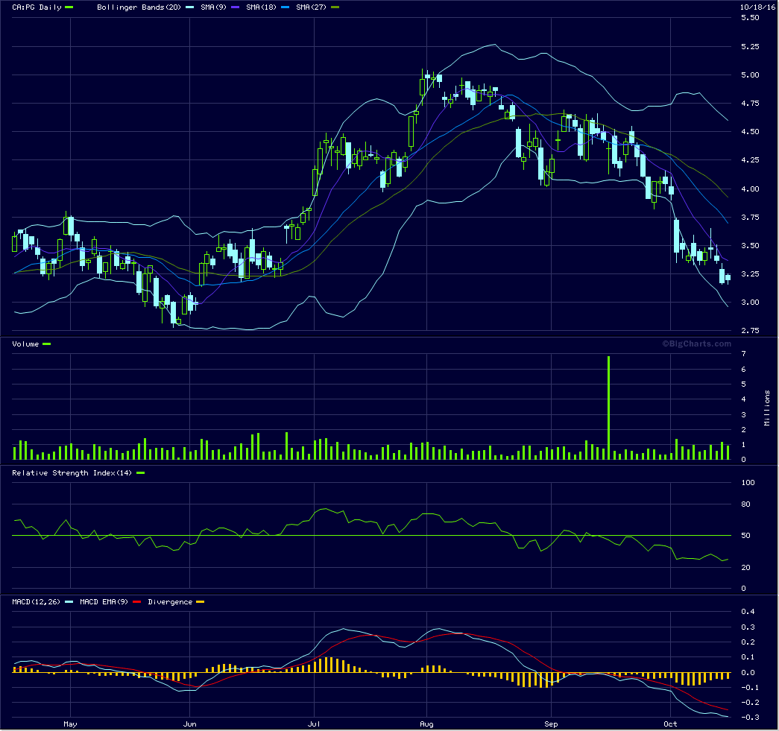The width and height of the screenshot is (779, 731).
Task: Click the 0.3 MACD axis label
Action: pyautogui.click(x=748, y=627)
